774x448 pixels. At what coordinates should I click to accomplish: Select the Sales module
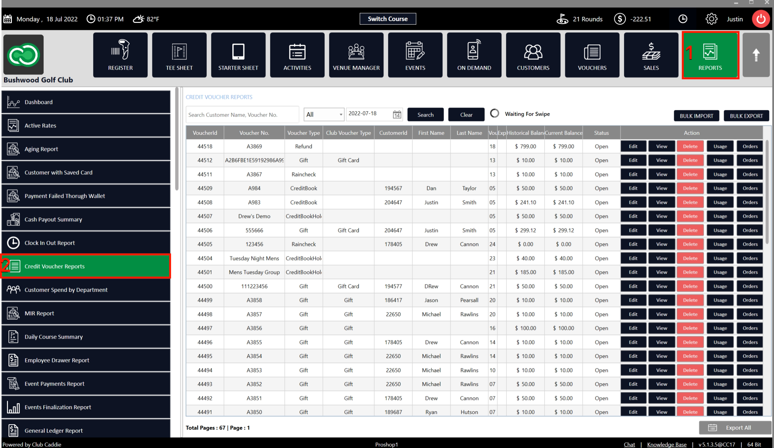651,55
